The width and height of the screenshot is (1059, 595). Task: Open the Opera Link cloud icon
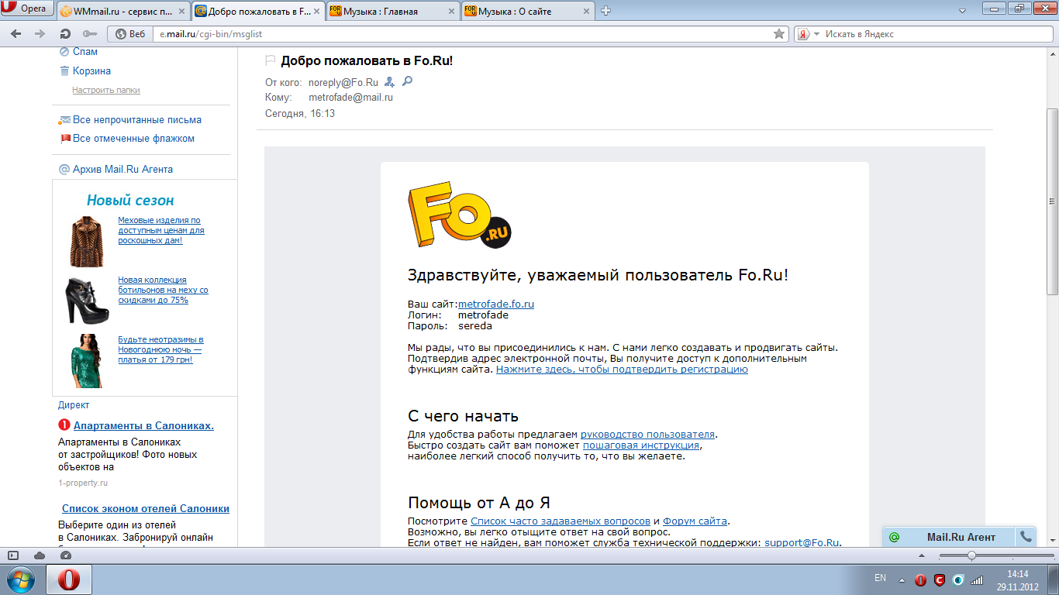tap(40, 555)
